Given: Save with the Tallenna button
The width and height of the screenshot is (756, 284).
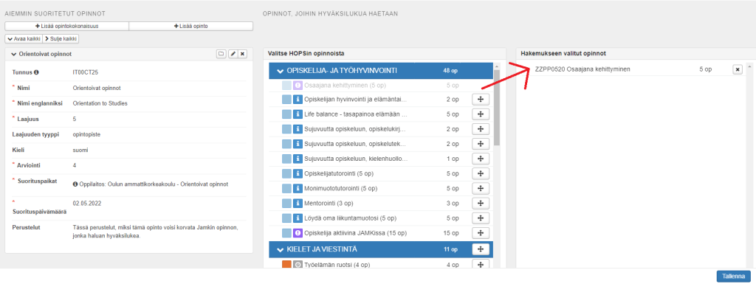Looking at the screenshot, I should [x=733, y=277].
